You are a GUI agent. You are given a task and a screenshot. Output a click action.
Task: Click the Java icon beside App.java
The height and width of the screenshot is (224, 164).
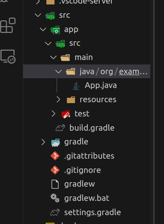(x=76, y=86)
